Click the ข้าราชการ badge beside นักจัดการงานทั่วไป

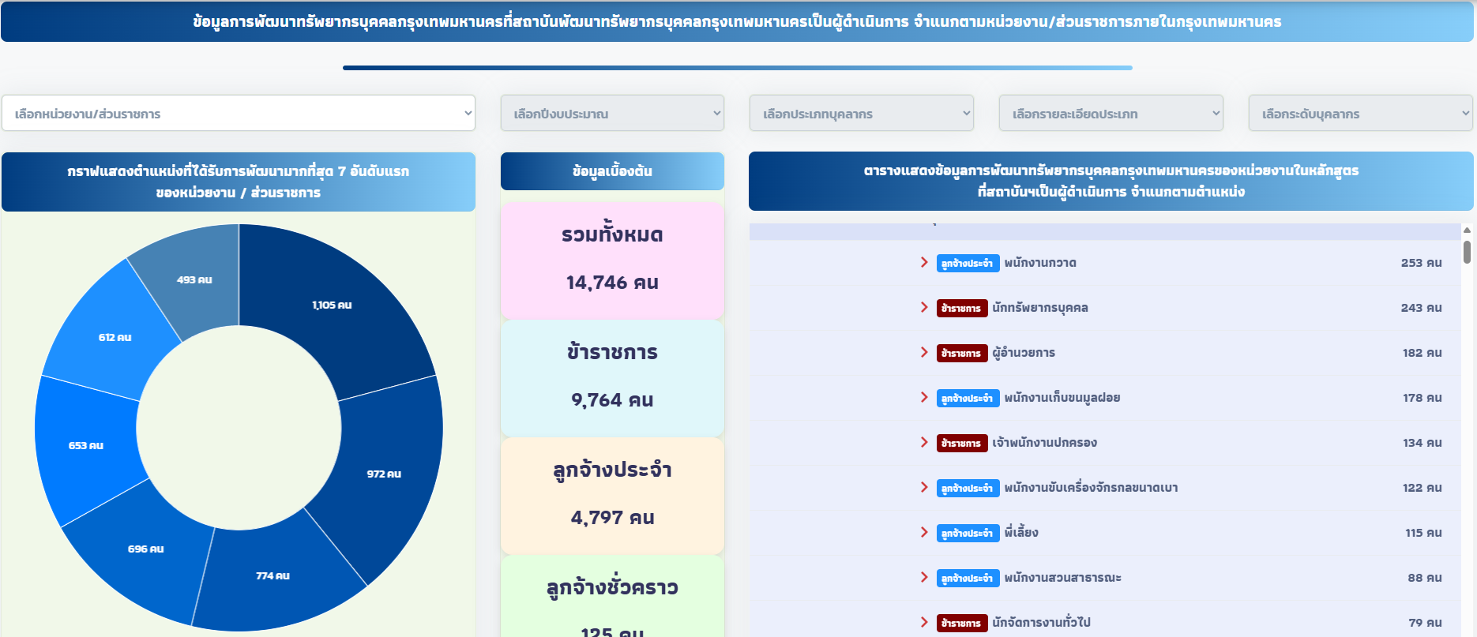click(962, 623)
